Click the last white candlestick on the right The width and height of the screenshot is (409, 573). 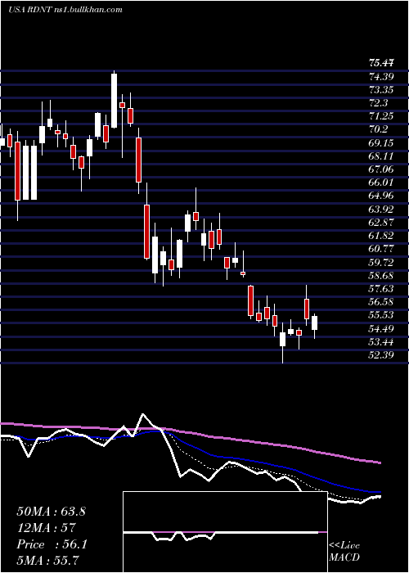pyautogui.click(x=314, y=323)
